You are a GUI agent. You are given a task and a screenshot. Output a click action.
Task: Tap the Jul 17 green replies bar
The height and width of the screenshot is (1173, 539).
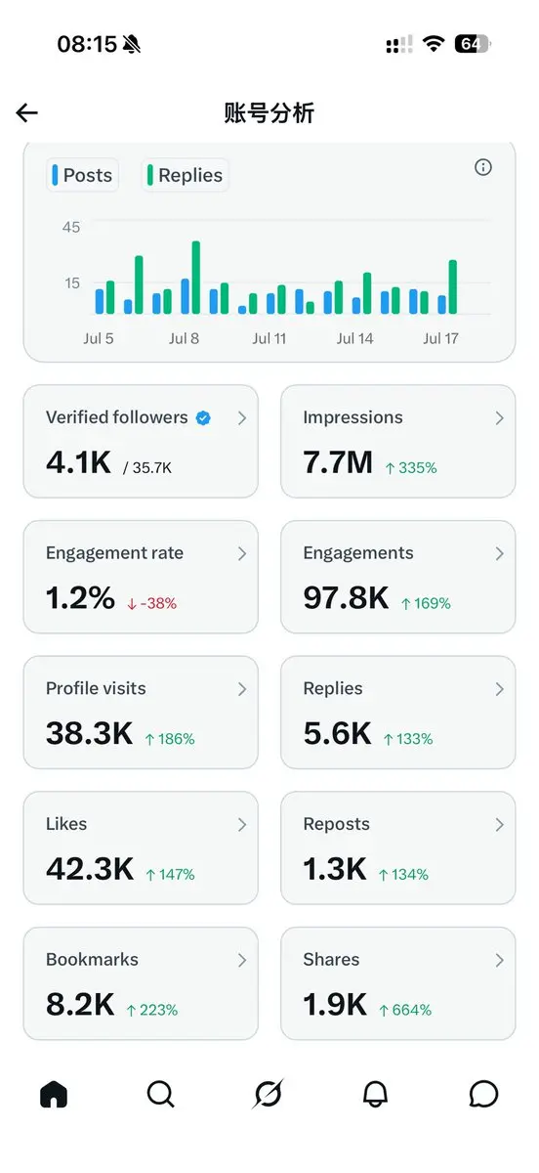(453, 287)
